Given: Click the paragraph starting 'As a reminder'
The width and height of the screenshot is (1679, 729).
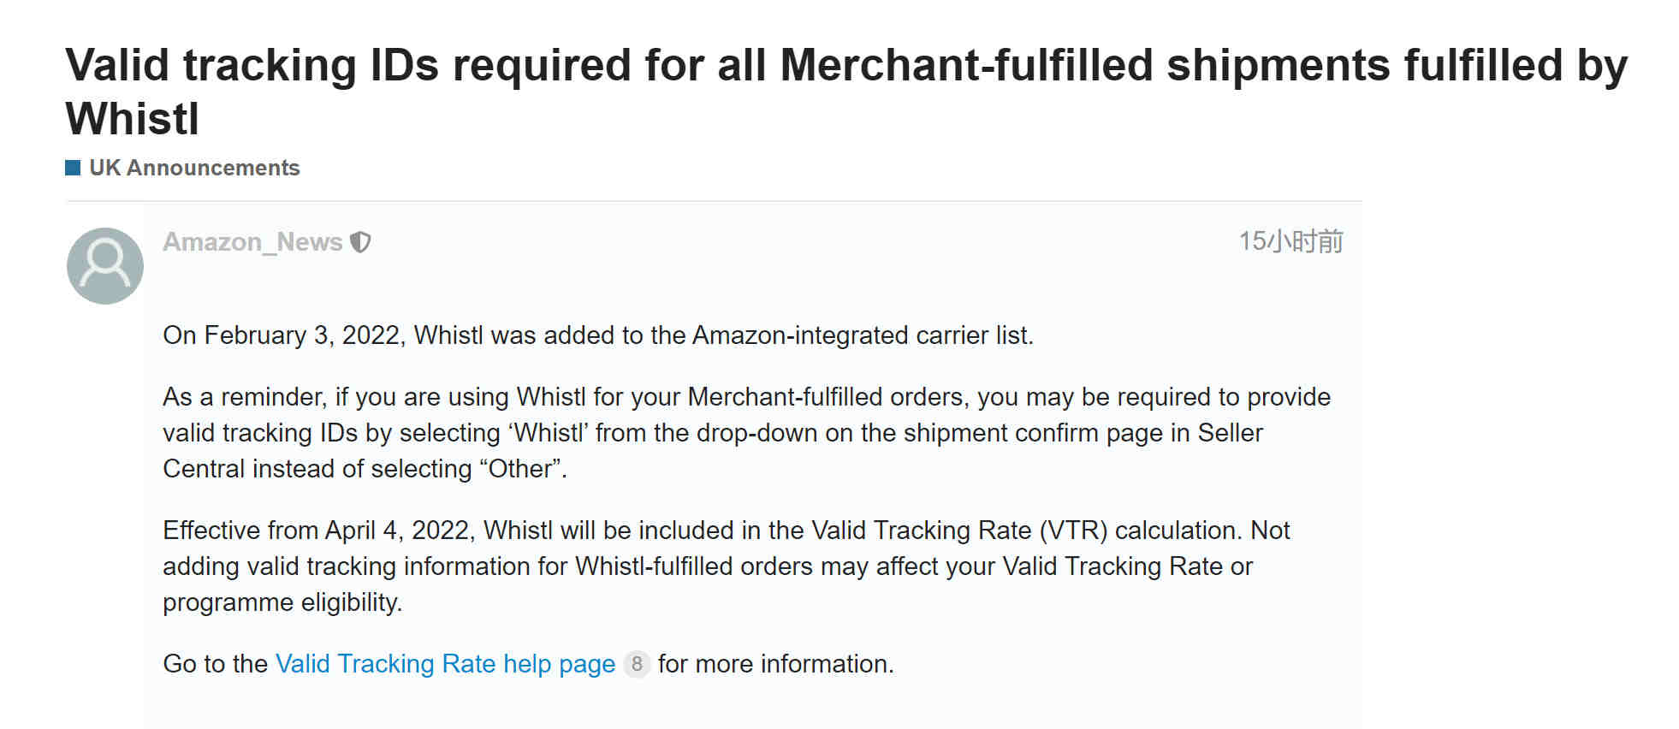Looking at the screenshot, I should (x=746, y=433).
